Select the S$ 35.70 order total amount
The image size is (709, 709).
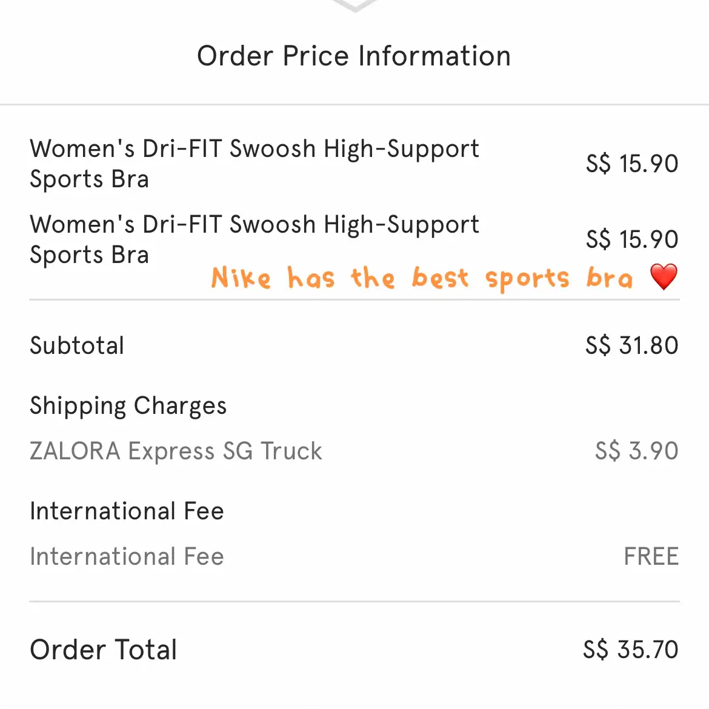(x=630, y=650)
